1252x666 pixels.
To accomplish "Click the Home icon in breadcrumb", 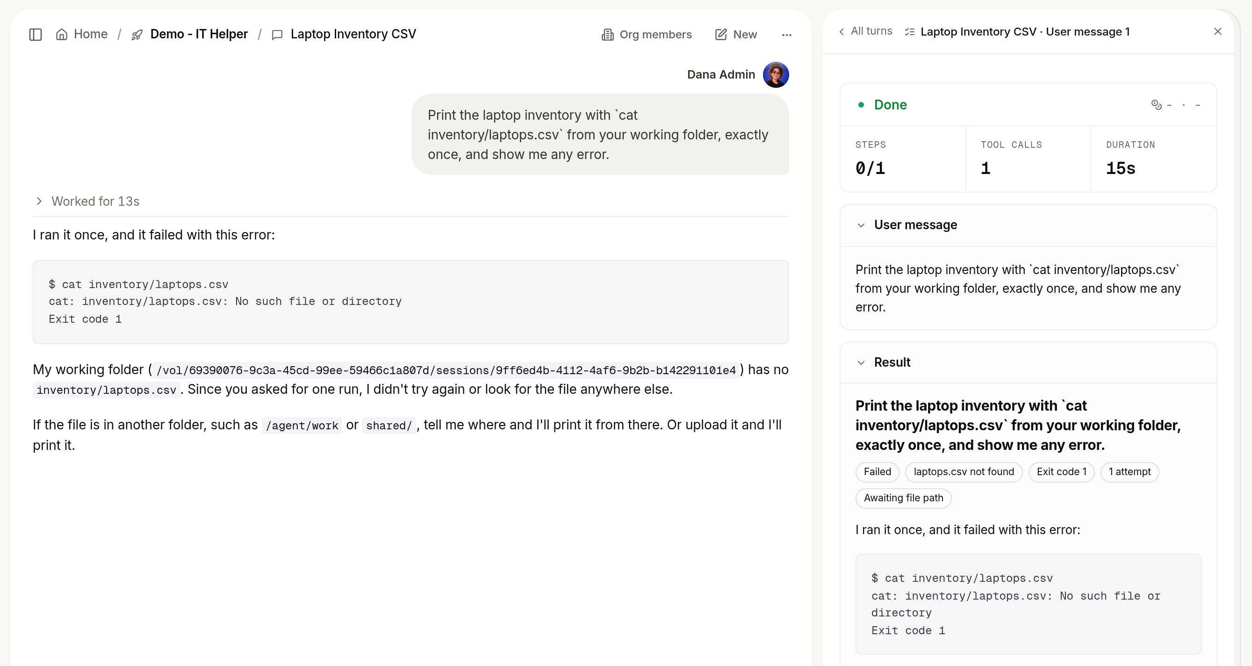I will coord(62,35).
